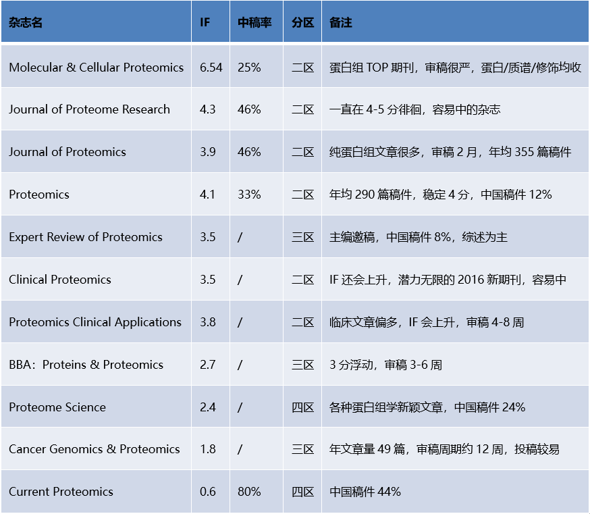Click note 年均 290 篇稿件
This screenshot has width=590, height=514.
[441, 195]
